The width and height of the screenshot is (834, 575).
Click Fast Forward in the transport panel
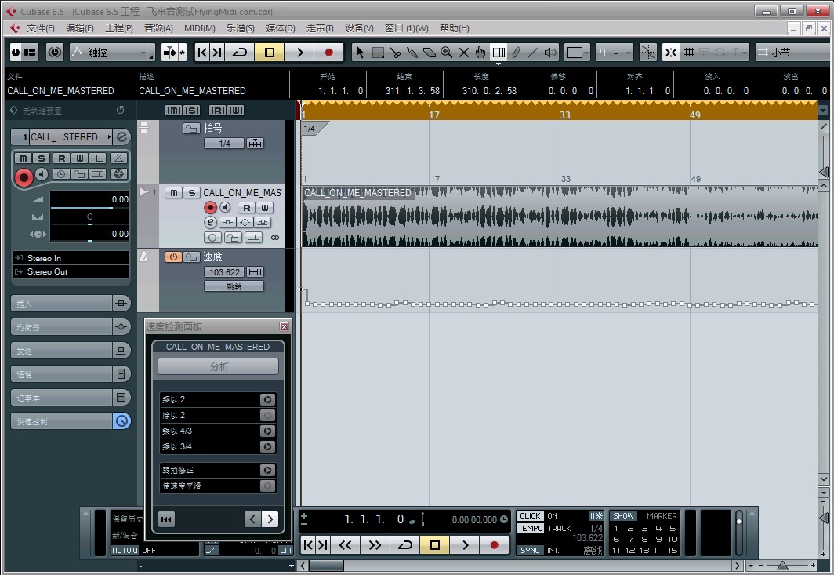click(x=375, y=544)
